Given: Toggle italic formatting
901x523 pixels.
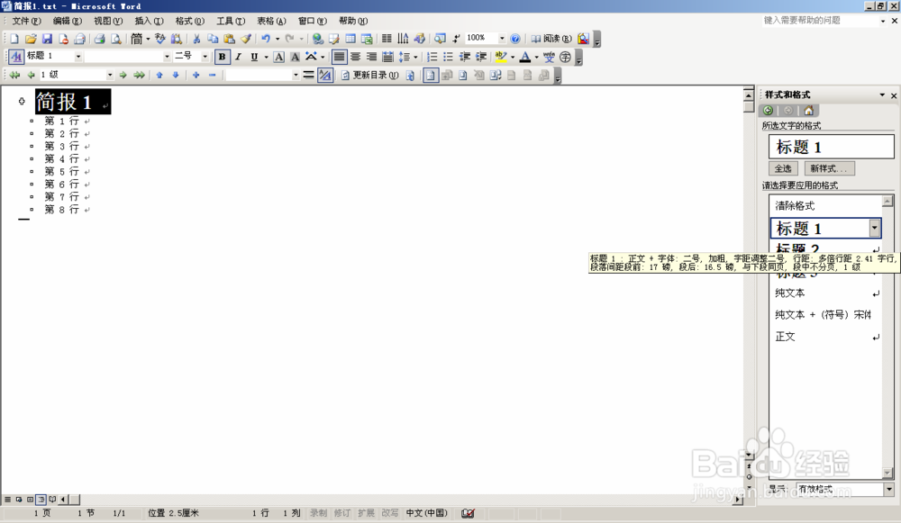Looking at the screenshot, I should click(237, 56).
